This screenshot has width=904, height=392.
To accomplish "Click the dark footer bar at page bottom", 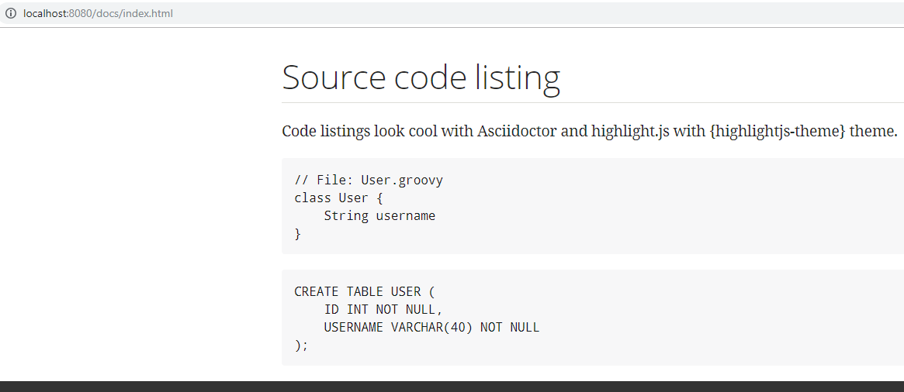I will click(x=452, y=387).
